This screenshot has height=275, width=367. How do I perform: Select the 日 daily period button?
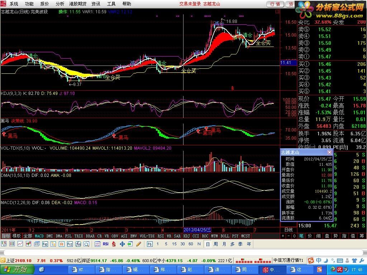[208, 244]
